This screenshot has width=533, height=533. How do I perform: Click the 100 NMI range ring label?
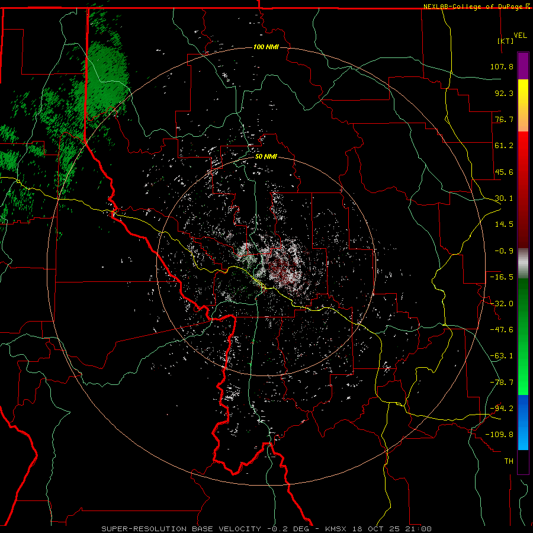[x=266, y=47]
